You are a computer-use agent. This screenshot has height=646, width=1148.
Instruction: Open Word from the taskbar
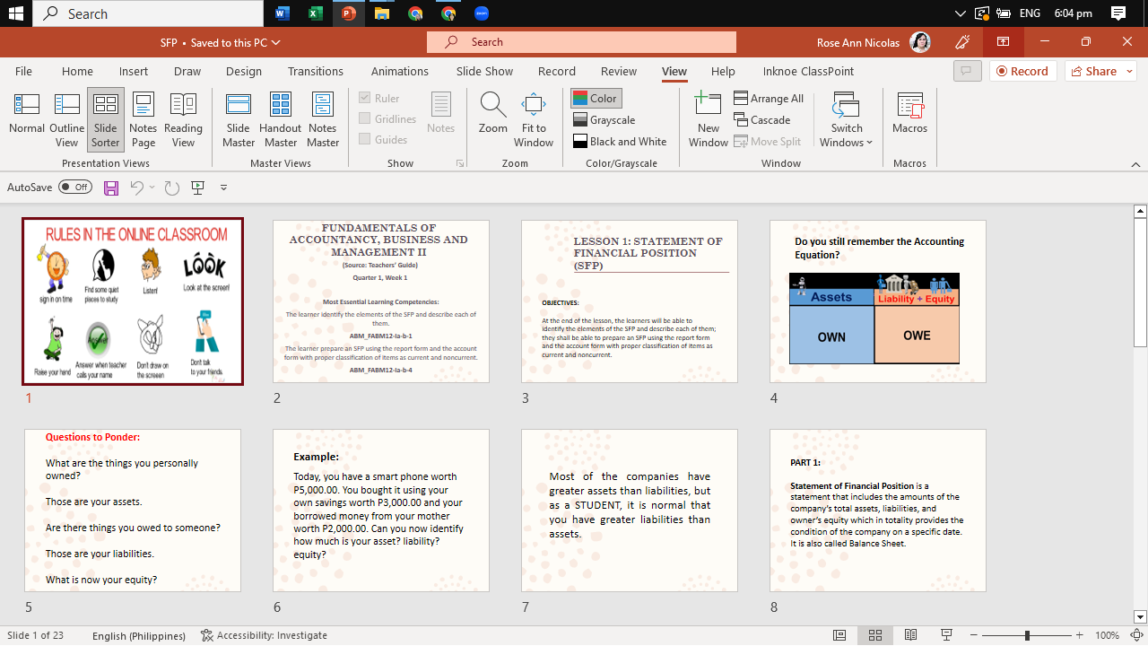pyautogui.click(x=282, y=13)
